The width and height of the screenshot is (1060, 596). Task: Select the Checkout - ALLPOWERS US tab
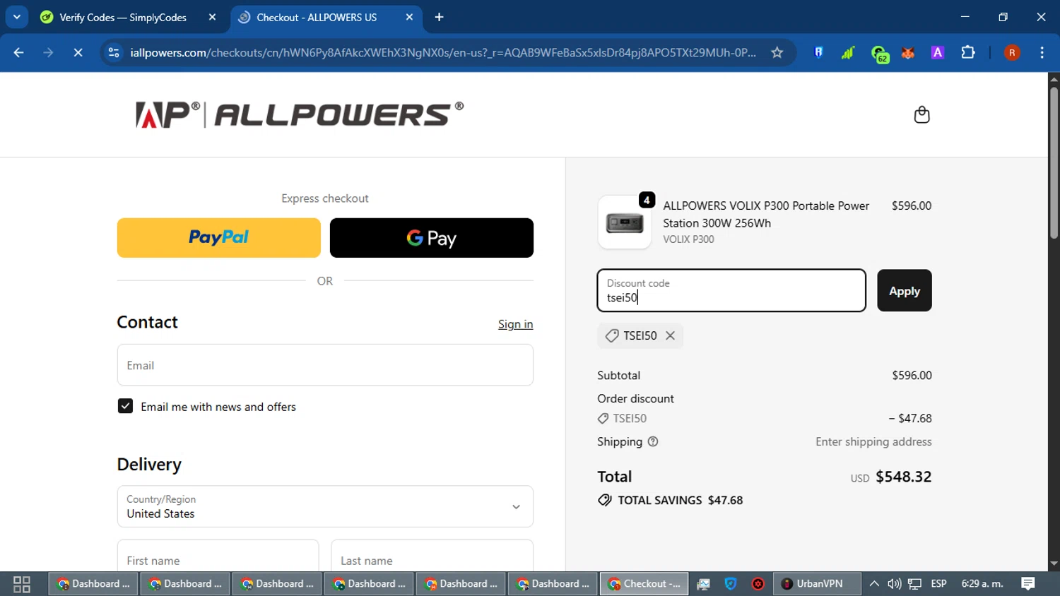click(x=326, y=17)
